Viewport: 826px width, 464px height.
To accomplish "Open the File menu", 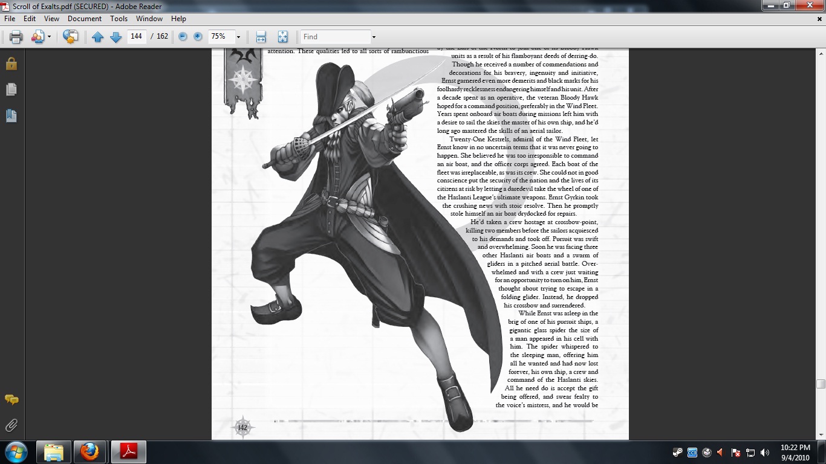I will click(x=10, y=19).
